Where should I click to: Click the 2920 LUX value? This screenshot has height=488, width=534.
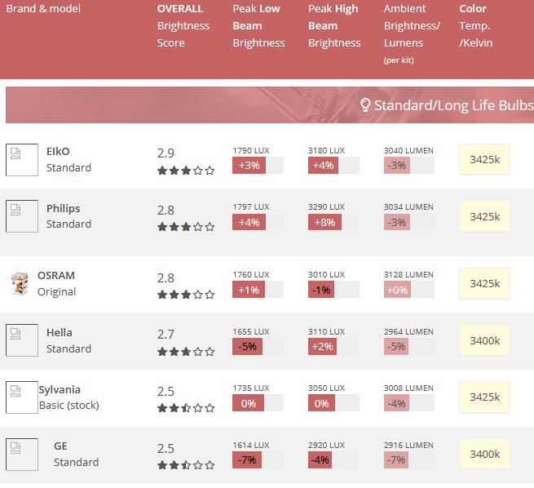coord(327,446)
